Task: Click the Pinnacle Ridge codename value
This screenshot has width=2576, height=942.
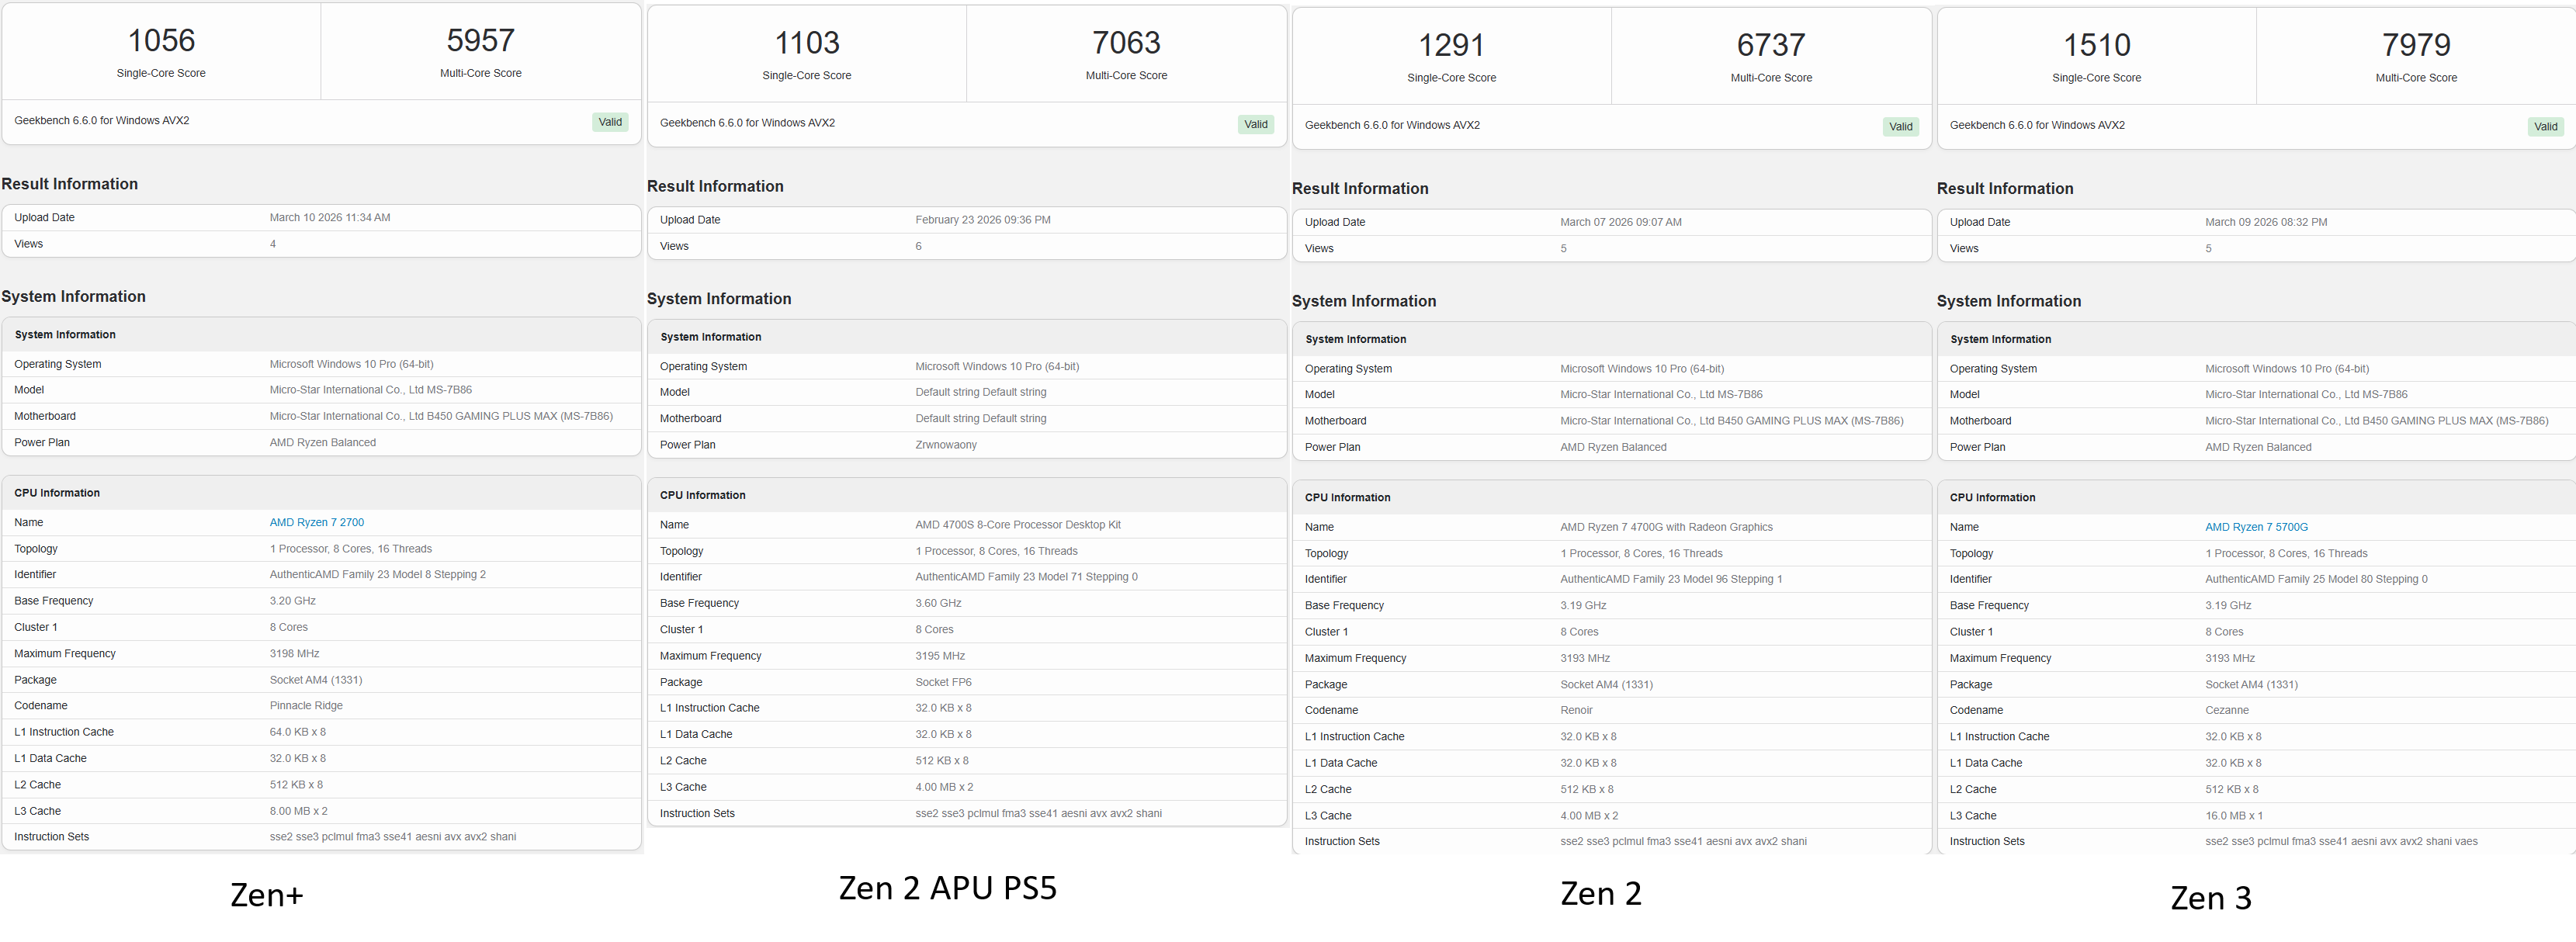Action: 305,705
